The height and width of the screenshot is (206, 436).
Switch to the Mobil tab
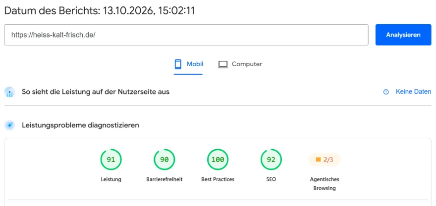[x=189, y=64]
